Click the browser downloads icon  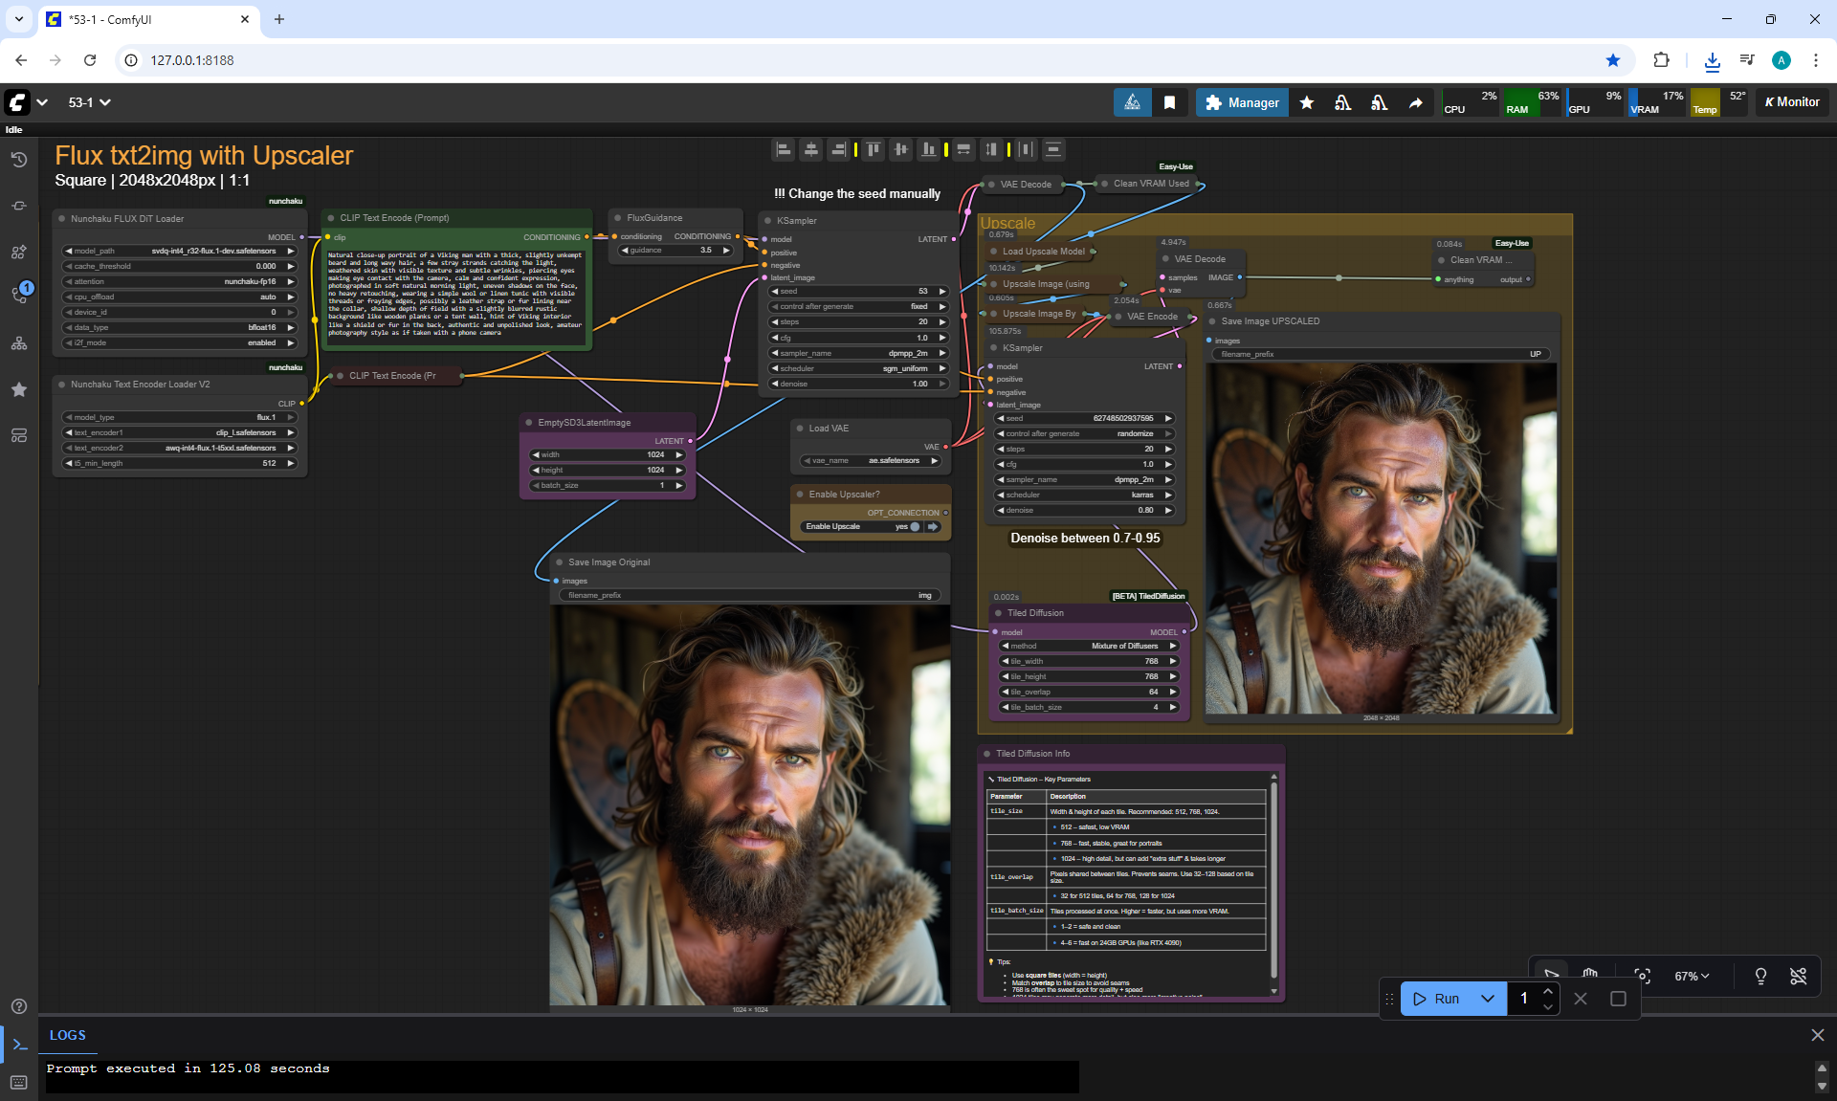[1712, 60]
